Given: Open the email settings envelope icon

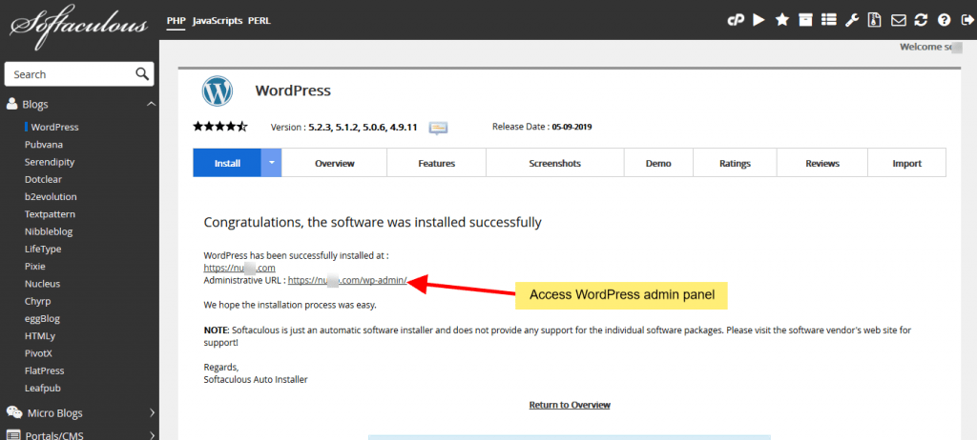Looking at the screenshot, I should coord(898,20).
